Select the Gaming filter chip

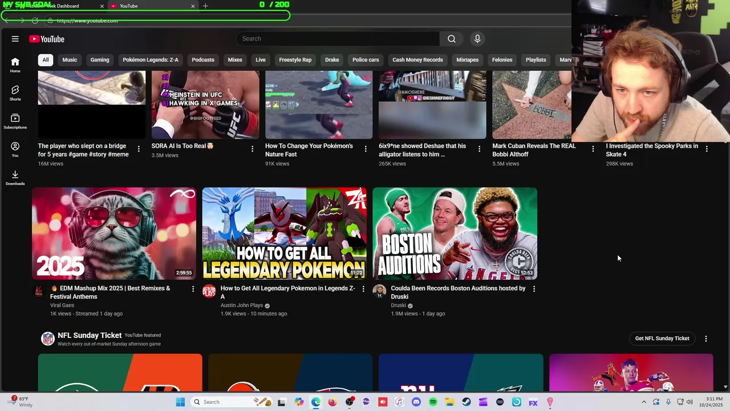[x=100, y=59]
